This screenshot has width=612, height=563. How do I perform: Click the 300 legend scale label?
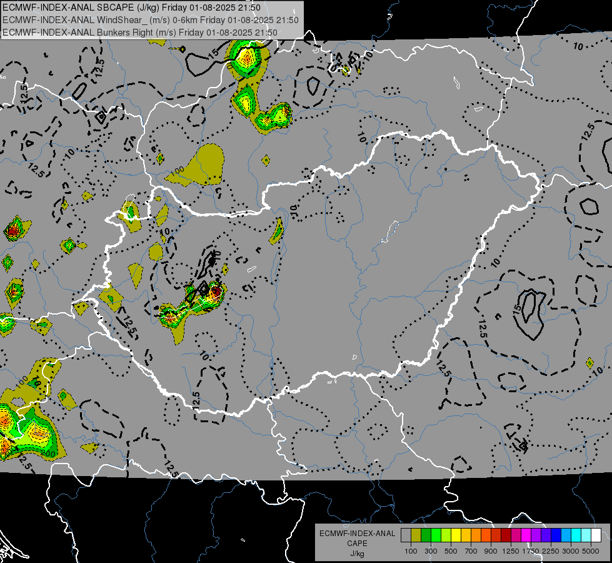point(431,551)
